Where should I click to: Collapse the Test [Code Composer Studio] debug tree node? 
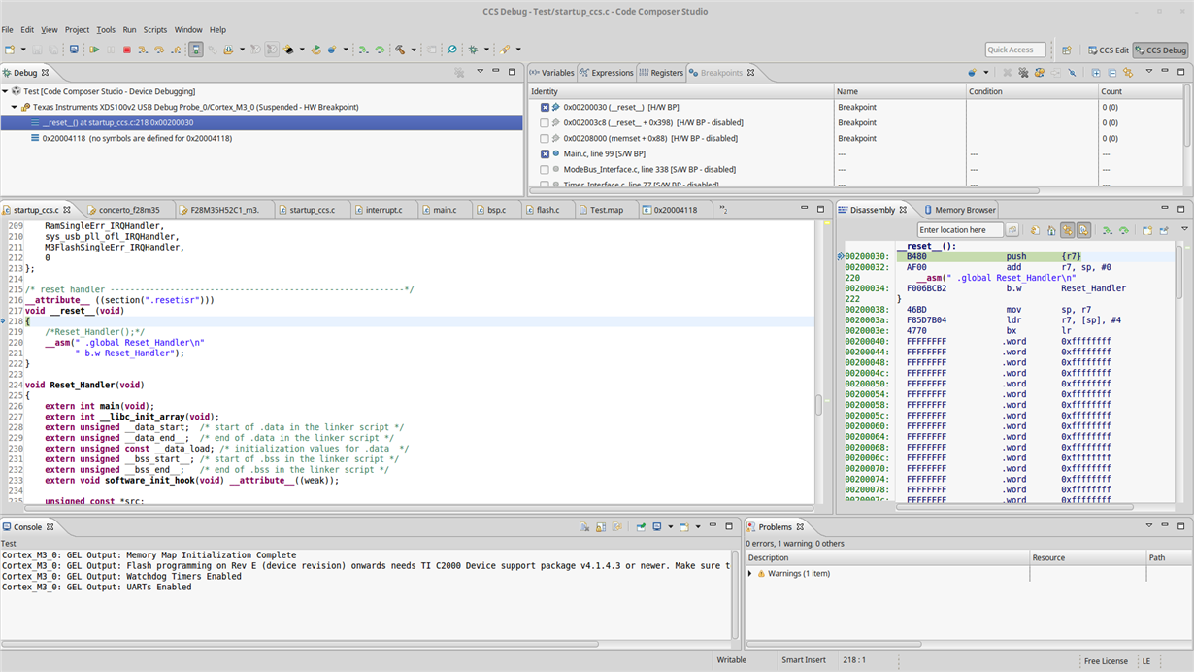pyautogui.click(x=5, y=91)
